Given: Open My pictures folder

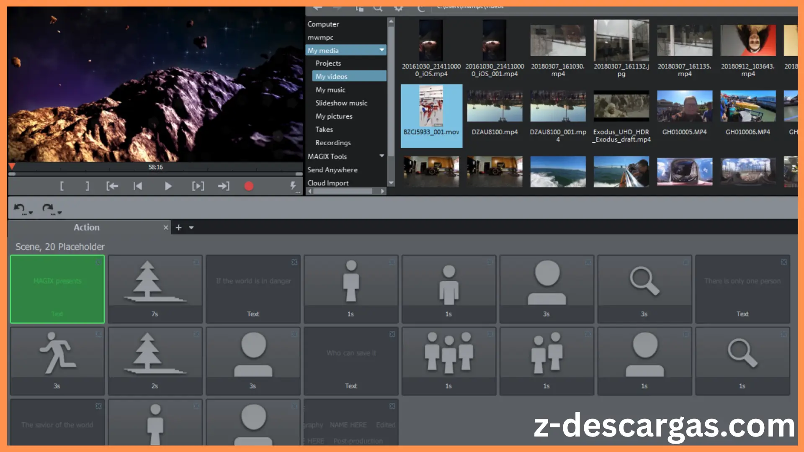Looking at the screenshot, I should coord(334,116).
